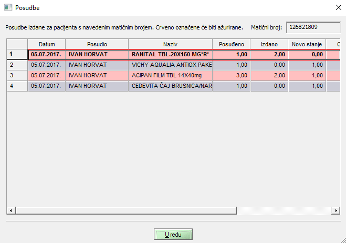
Task: Select row header number 1
Action: point(17,54)
